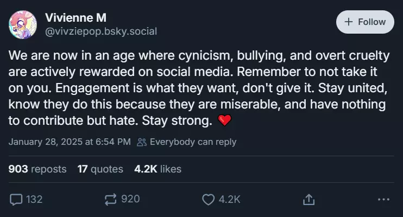Click the share arrow icon

click(x=308, y=199)
